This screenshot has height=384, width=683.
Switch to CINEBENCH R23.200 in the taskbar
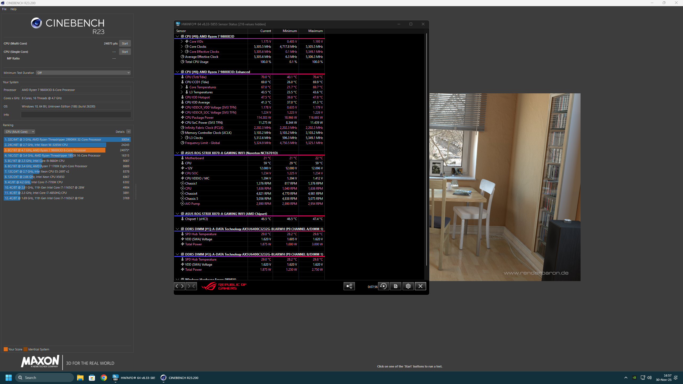[180, 378]
